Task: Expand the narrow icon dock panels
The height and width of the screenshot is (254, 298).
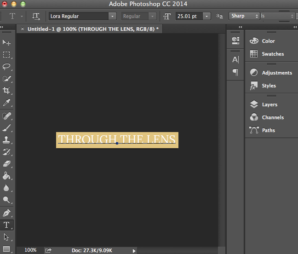Action: point(241,27)
